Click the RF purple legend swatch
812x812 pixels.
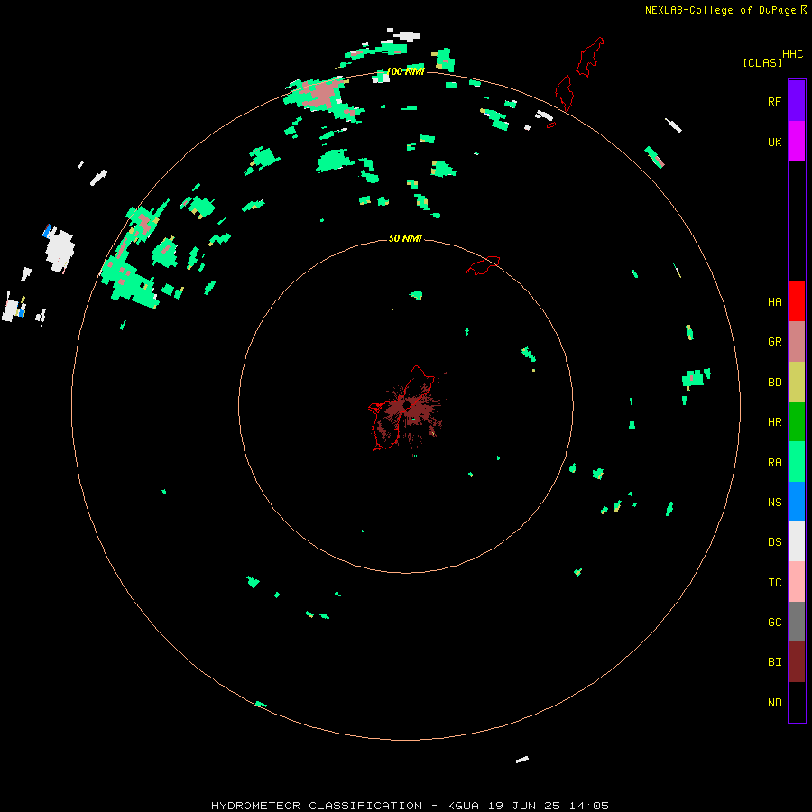coord(797,101)
